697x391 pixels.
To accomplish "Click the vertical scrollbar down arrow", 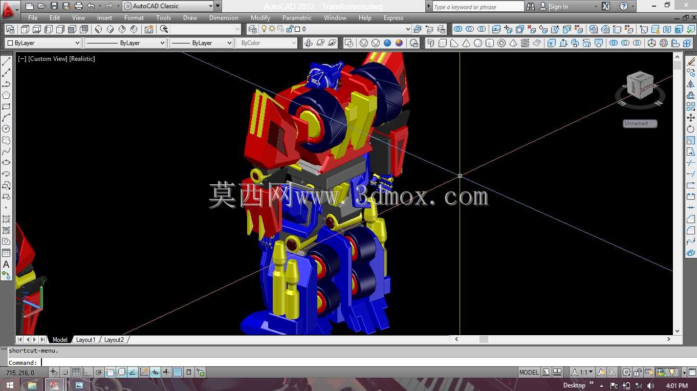I will click(x=678, y=331).
